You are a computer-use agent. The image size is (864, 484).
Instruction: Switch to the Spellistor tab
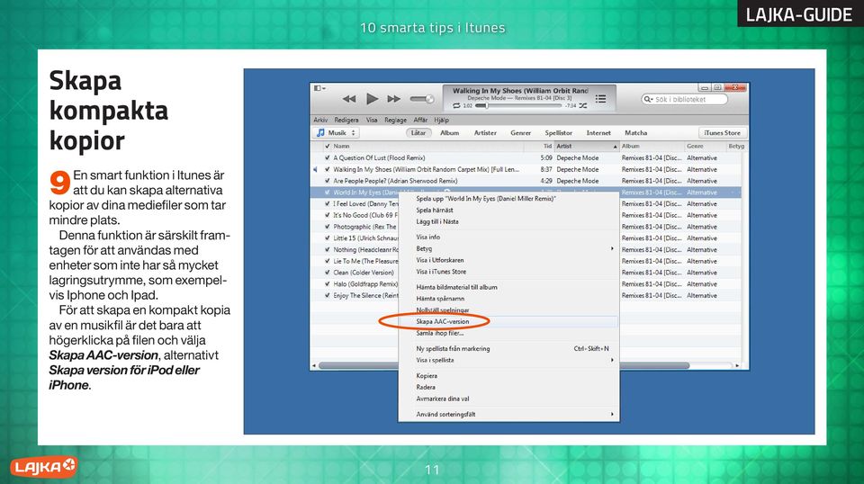pyautogui.click(x=559, y=133)
